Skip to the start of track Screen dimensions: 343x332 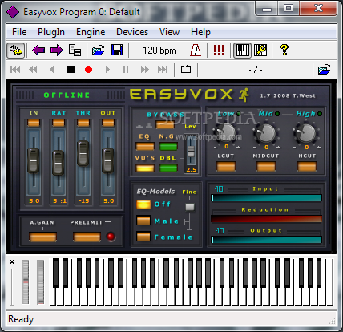pos(15,70)
